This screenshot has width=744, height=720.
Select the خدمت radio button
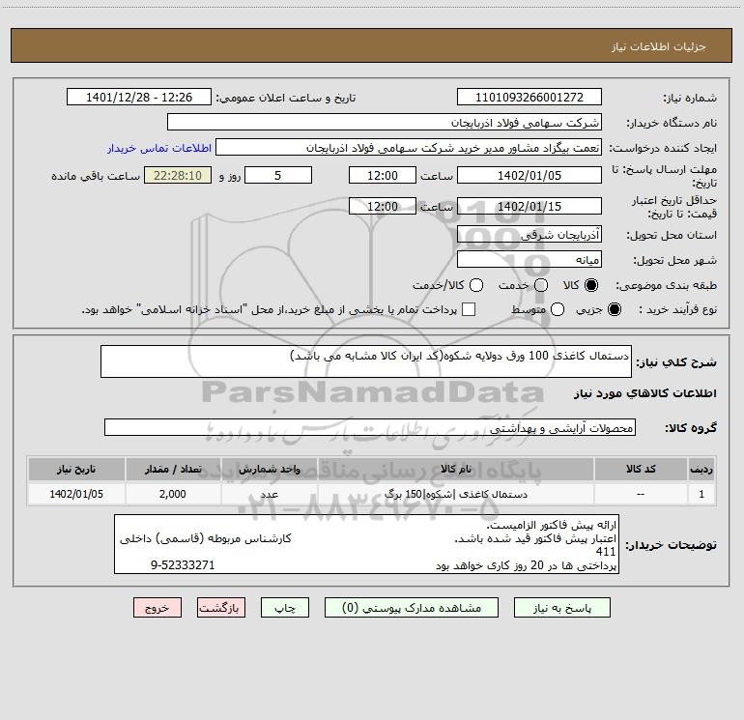click(541, 285)
